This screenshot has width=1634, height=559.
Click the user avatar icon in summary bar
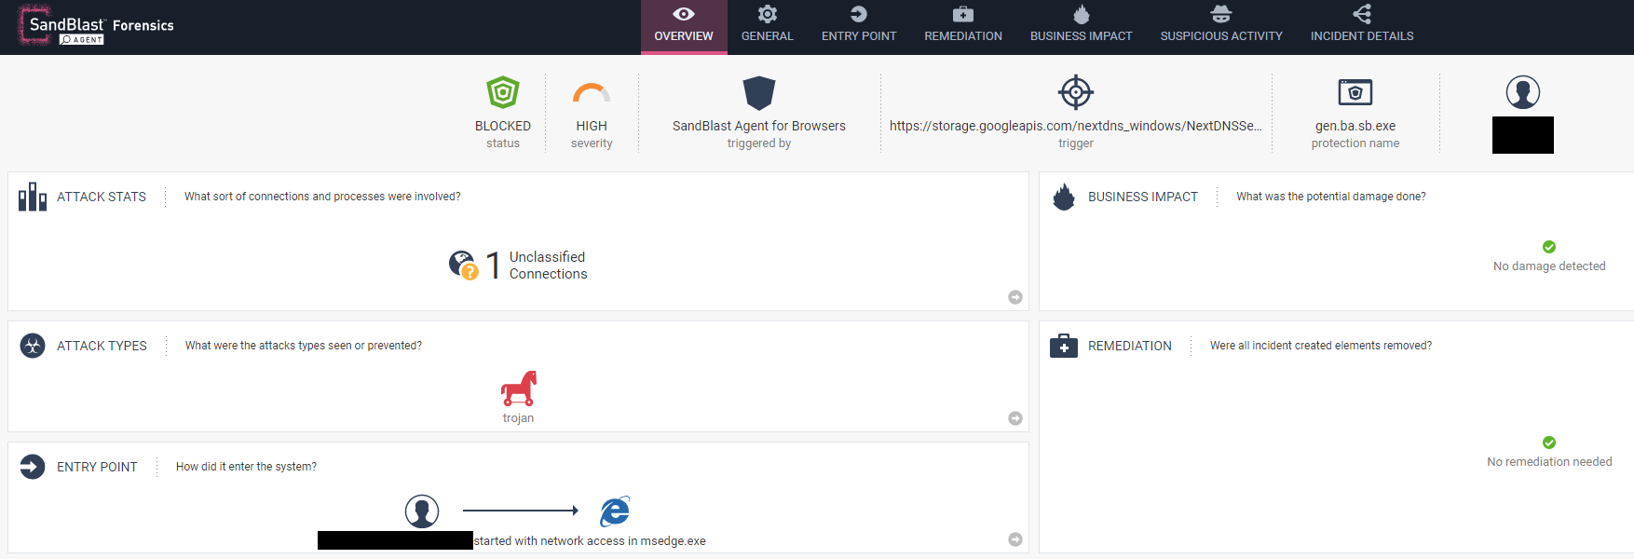[1523, 92]
